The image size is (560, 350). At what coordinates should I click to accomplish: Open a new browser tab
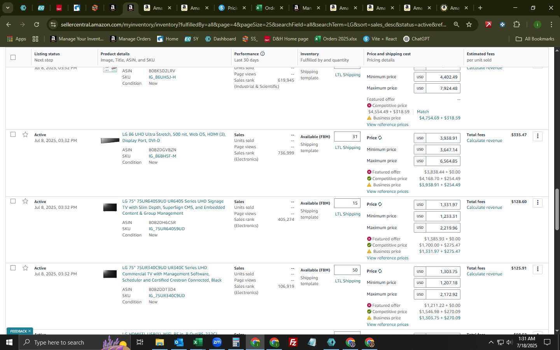tap(480, 8)
